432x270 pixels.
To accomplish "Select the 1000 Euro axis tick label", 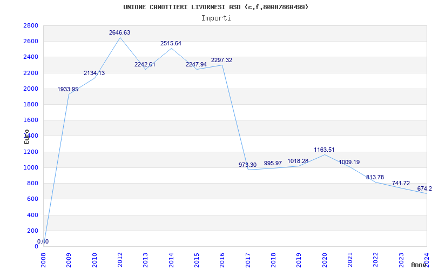I will tap(31, 167).
